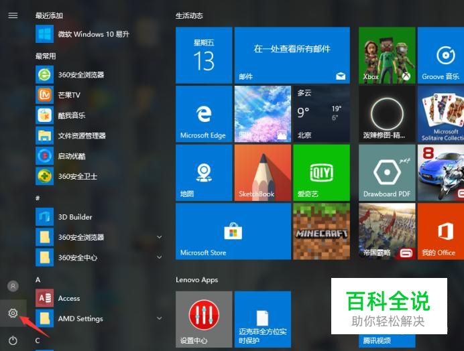This screenshot has height=351, width=464.
Task: Click the 生活动态 tile group title
Action: 189,15
